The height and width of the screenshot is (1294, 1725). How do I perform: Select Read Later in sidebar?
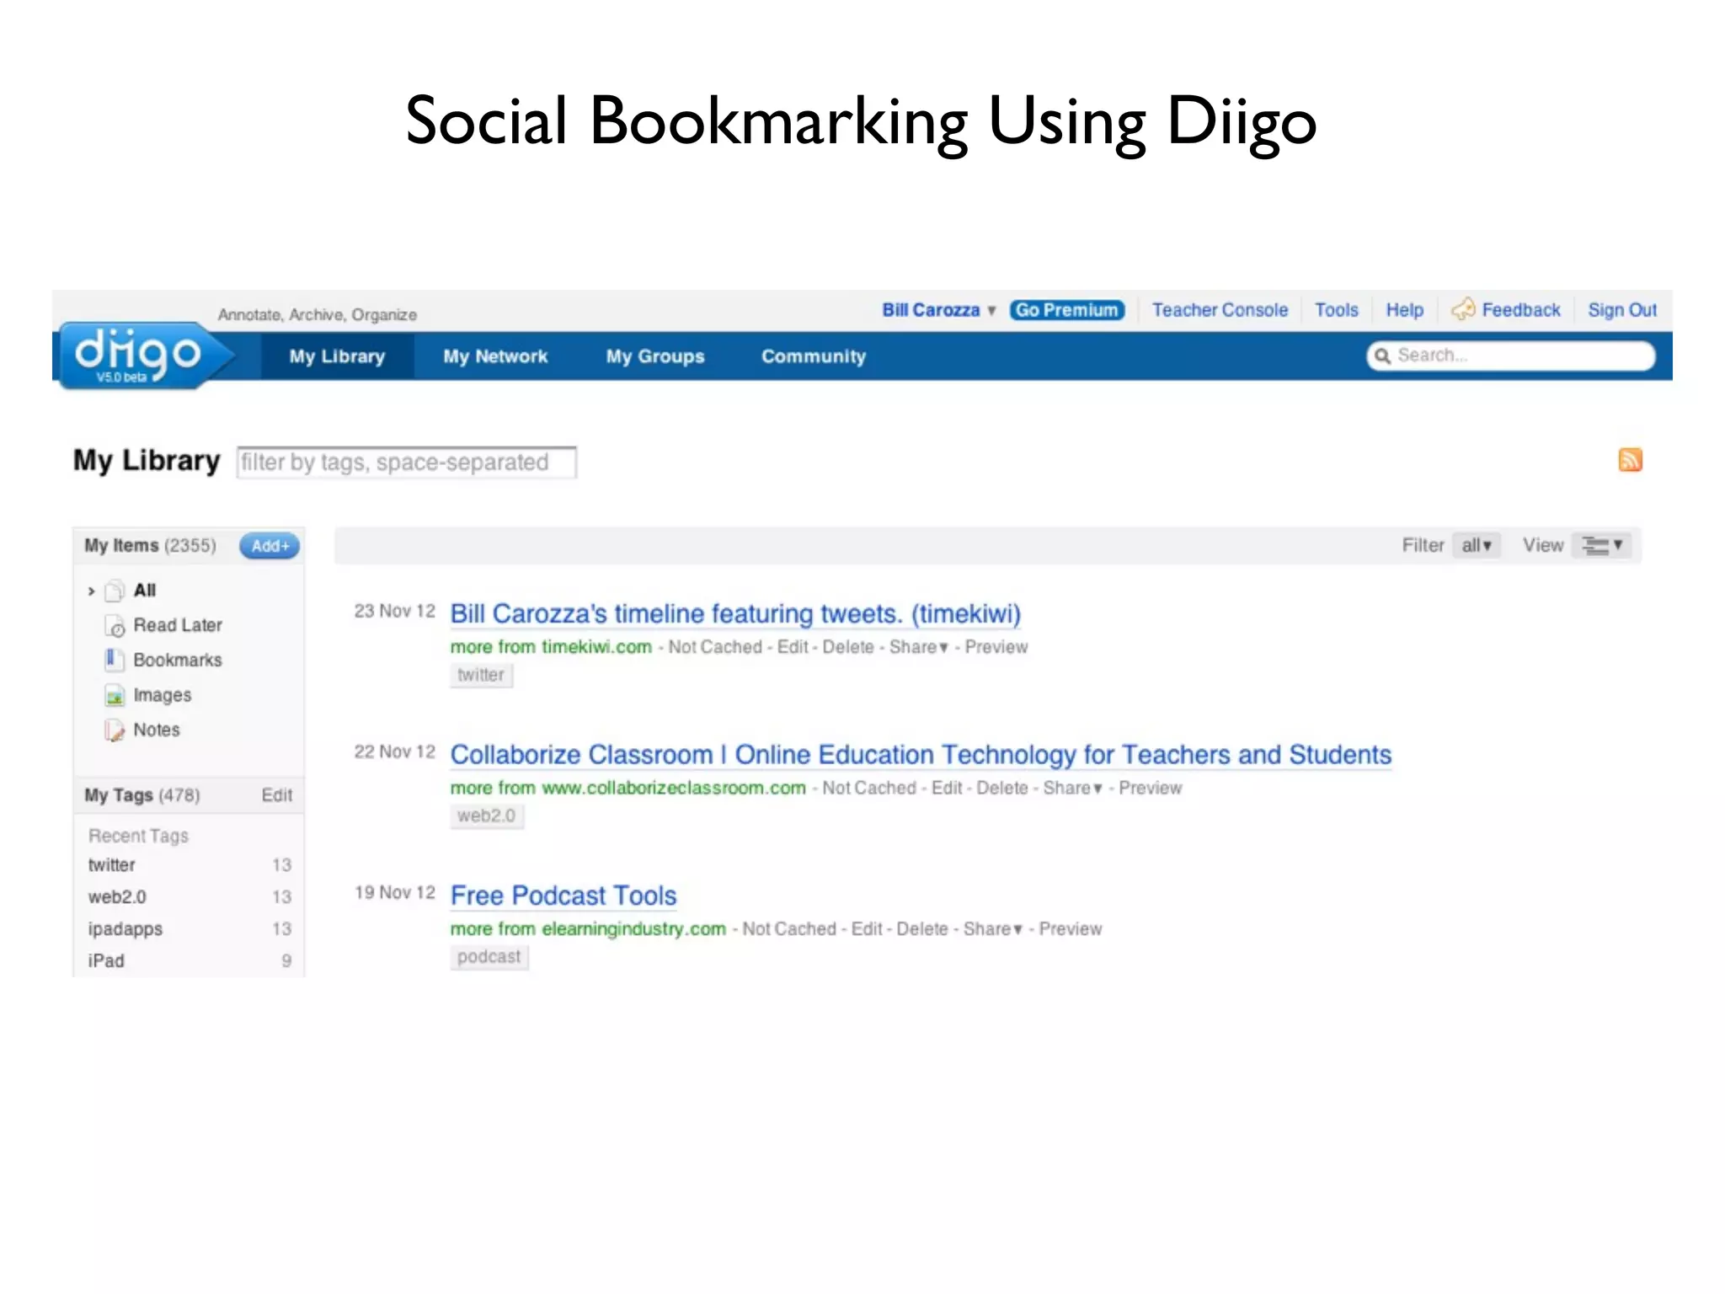point(178,625)
